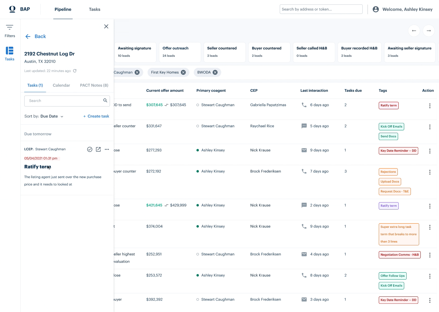Screen dimensions: 439x312
Task: Click the Request Docs - T&E tag
Action: (395, 191)
